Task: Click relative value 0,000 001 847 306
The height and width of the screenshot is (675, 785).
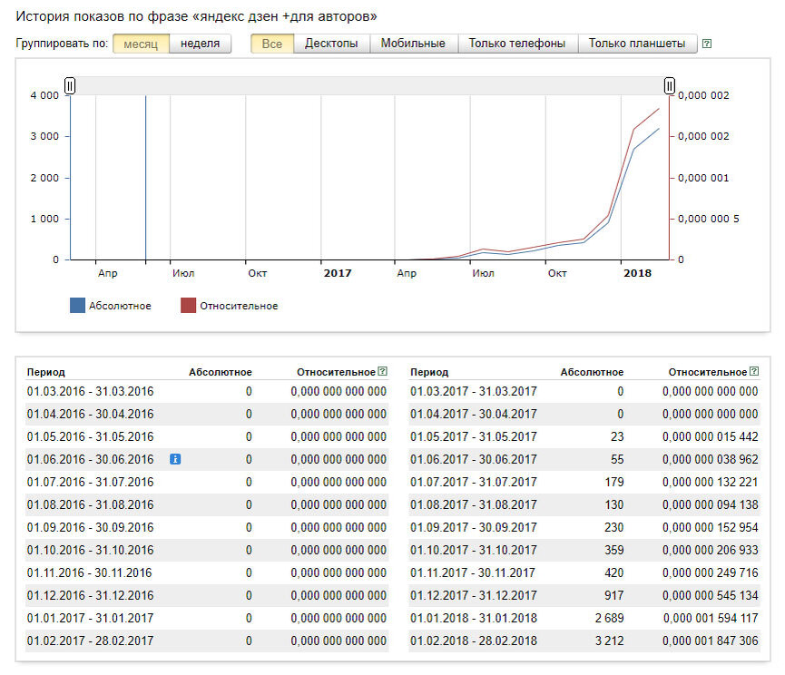Action: pyautogui.click(x=711, y=641)
